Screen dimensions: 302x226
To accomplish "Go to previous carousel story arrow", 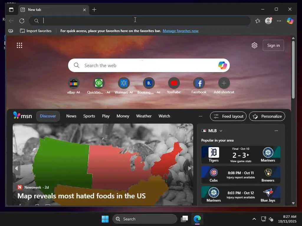I will (x=17, y=168).
